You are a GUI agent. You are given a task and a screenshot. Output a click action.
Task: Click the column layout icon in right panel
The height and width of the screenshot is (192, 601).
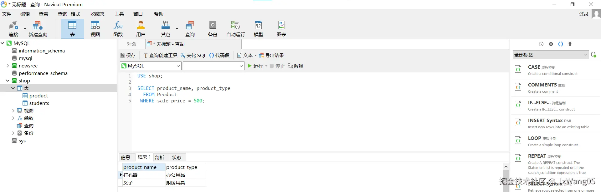tap(570, 44)
